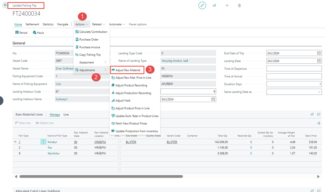Click the back arrow icon

[5, 5]
